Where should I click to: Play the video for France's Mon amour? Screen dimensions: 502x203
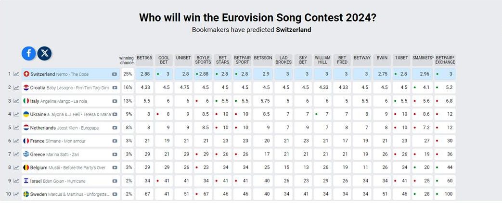coord(115,141)
